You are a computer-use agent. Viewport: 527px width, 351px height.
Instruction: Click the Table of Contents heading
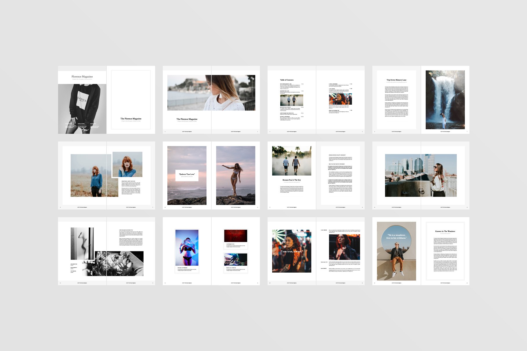(x=287, y=80)
